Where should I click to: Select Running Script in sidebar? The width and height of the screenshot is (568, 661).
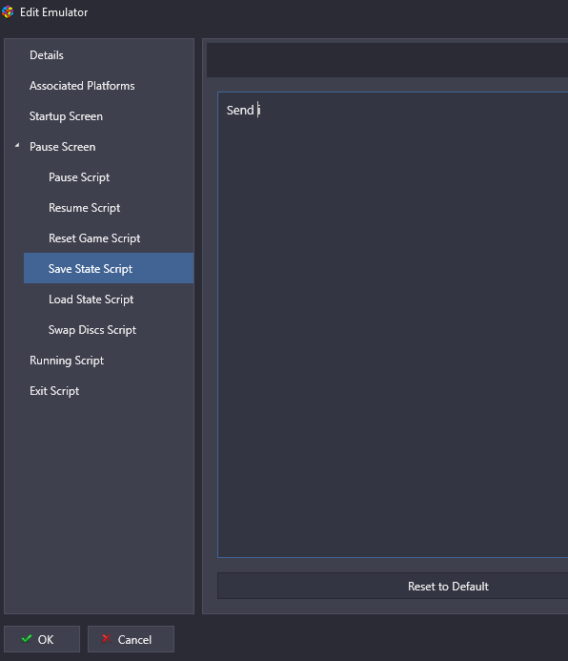(x=67, y=361)
